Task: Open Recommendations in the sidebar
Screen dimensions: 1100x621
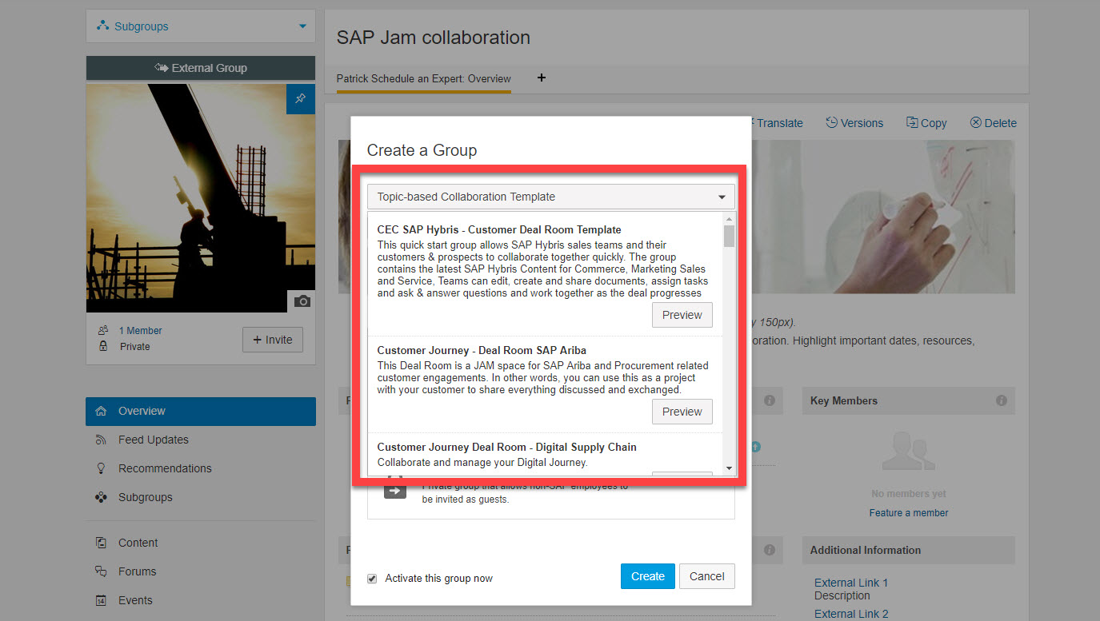Action: 165,468
